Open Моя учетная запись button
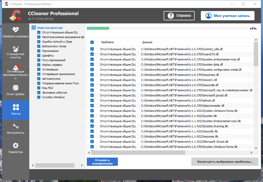 [x=228, y=16]
